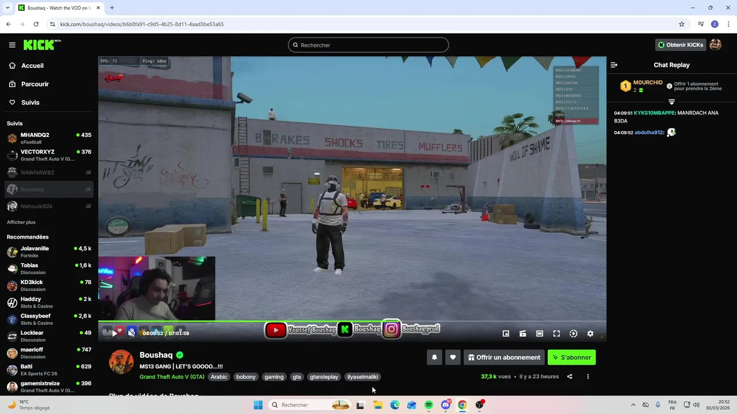This screenshot has width=737, height=414.
Task: Reload the page in Chrome
Action: pyautogui.click(x=36, y=24)
